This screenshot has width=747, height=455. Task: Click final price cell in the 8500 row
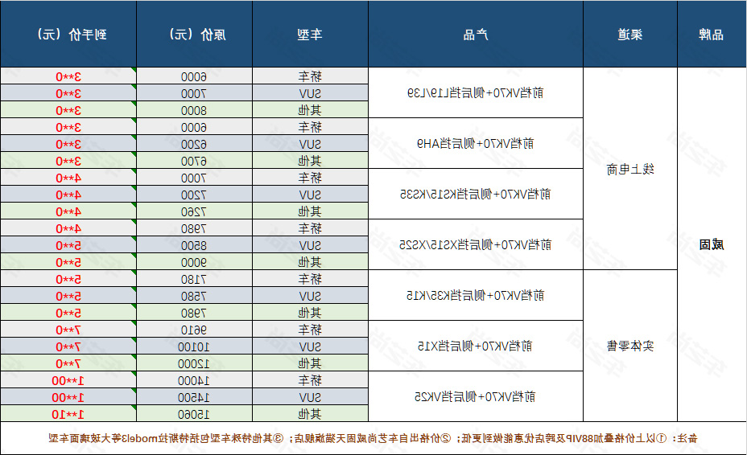pos(68,245)
